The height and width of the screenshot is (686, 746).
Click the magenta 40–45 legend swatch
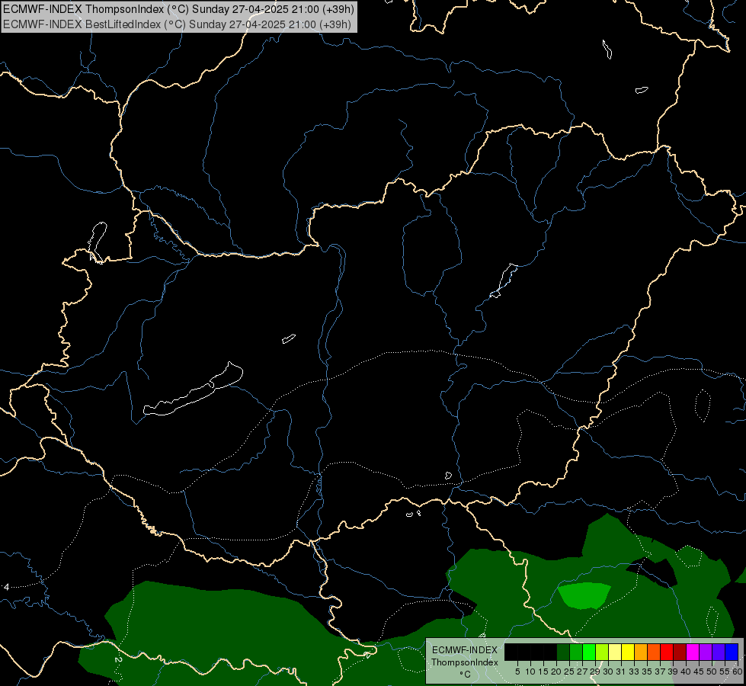pos(693,652)
